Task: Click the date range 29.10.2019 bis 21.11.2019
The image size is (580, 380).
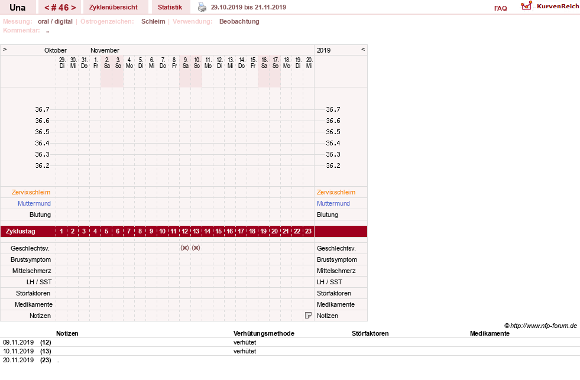Action: click(248, 7)
